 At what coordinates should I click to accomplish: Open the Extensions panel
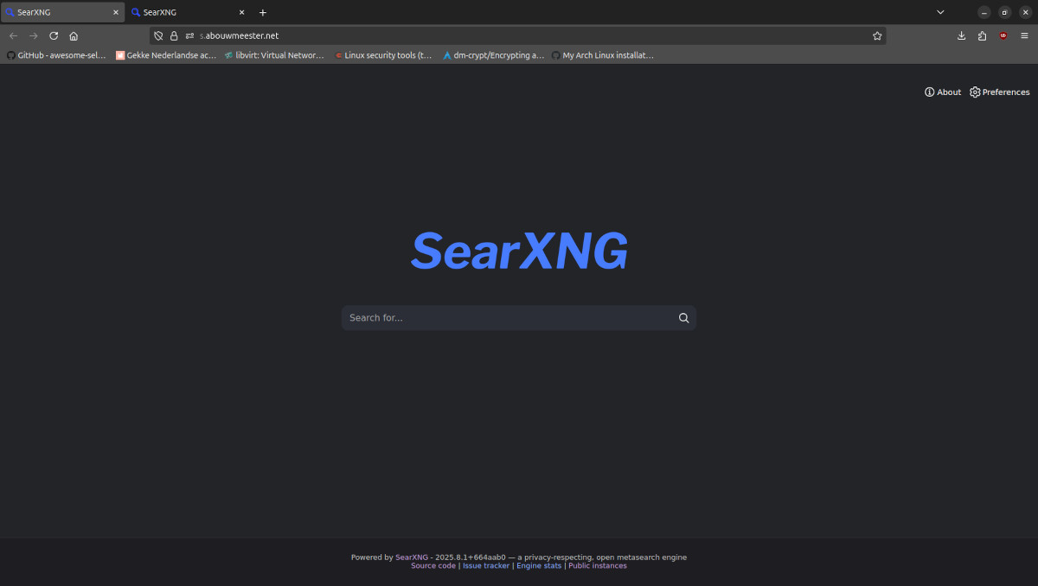coord(982,35)
